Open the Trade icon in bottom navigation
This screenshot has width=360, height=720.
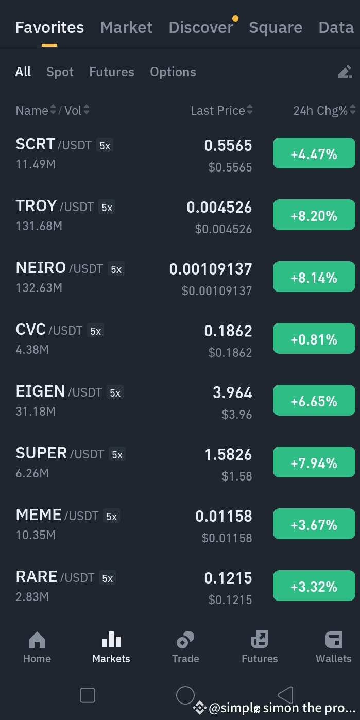pyautogui.click(x=185, y=640)
